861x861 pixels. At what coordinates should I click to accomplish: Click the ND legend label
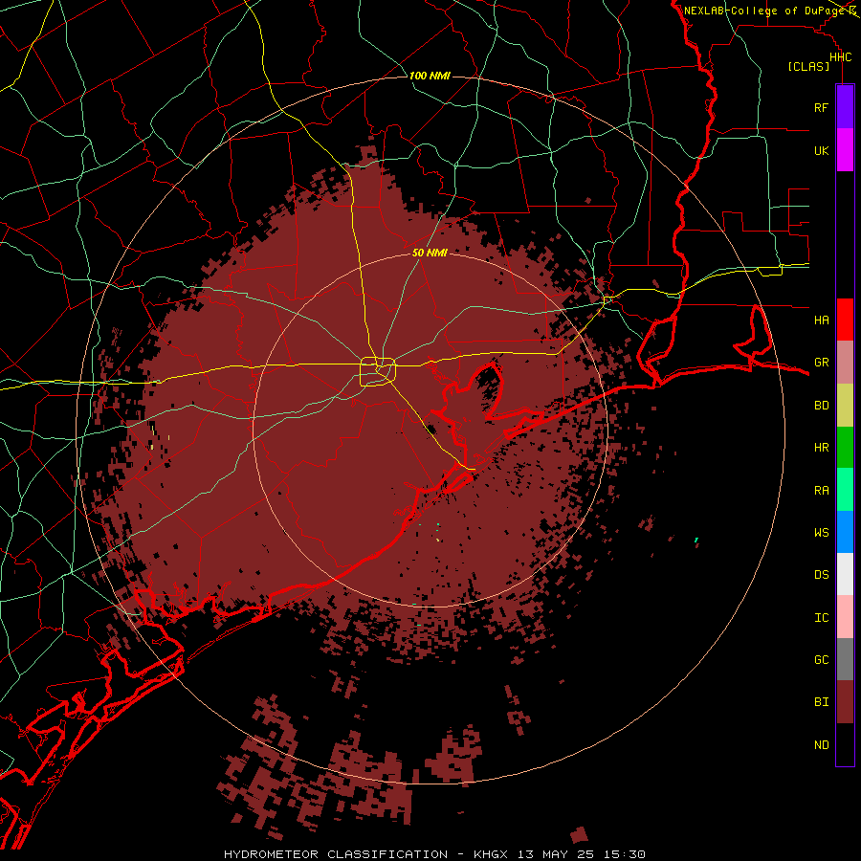coord(822,745)
